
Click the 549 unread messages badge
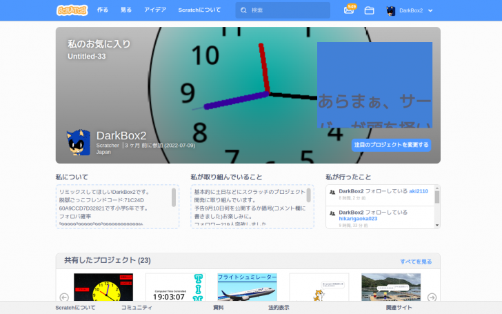tap(352, 7)
